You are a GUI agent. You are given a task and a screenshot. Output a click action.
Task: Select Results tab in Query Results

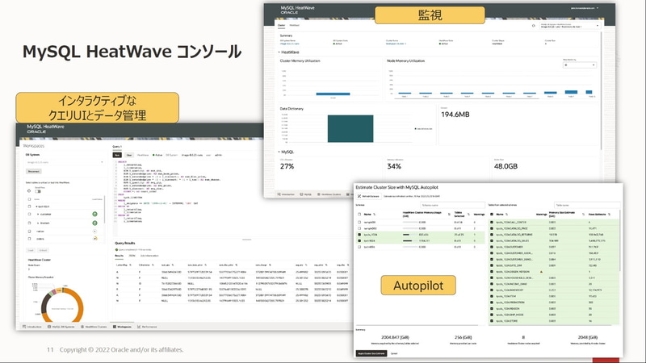click(119, 256)
